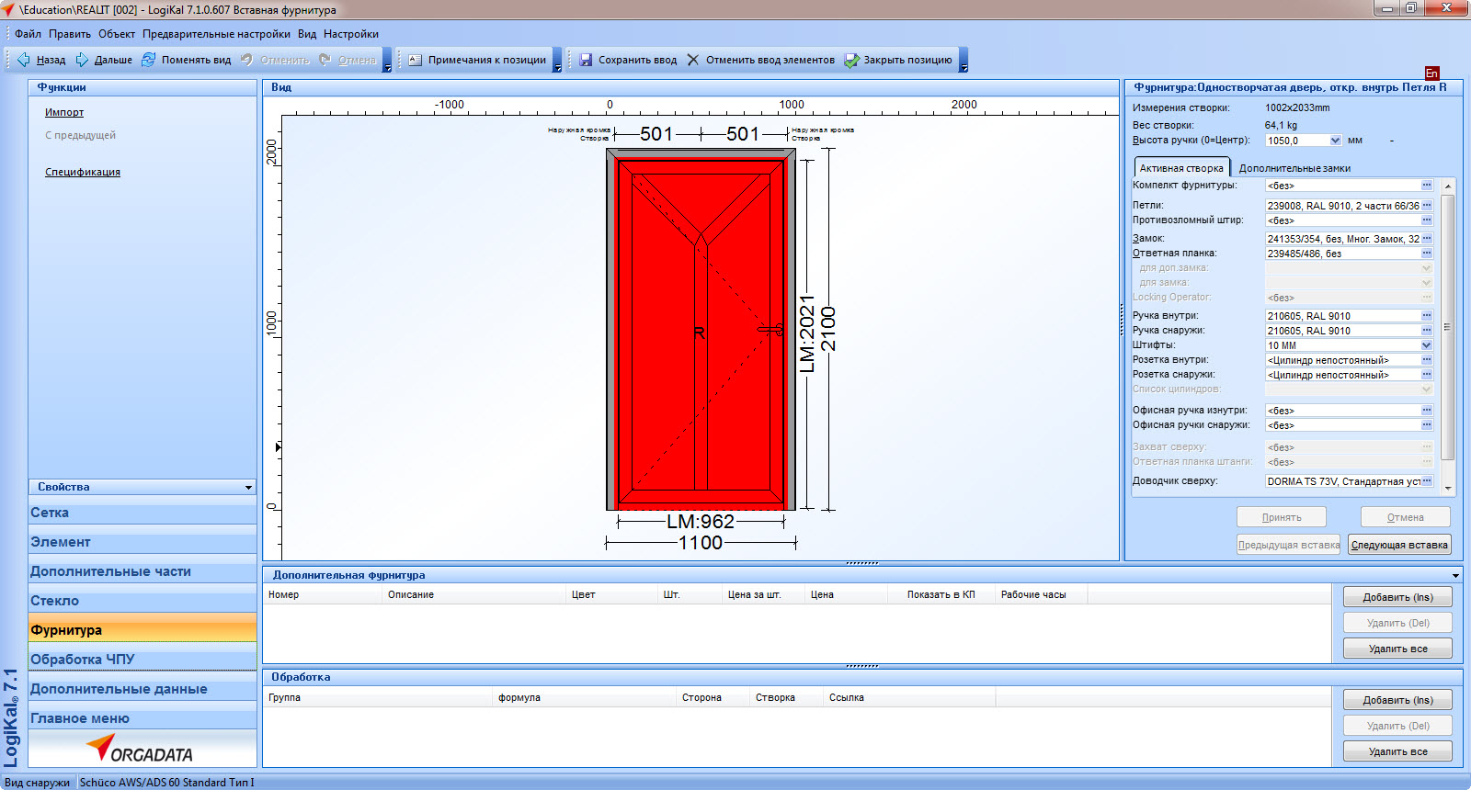
Task: Click the furniture panel scrollbar up arrow
Action: [1448, 186]
